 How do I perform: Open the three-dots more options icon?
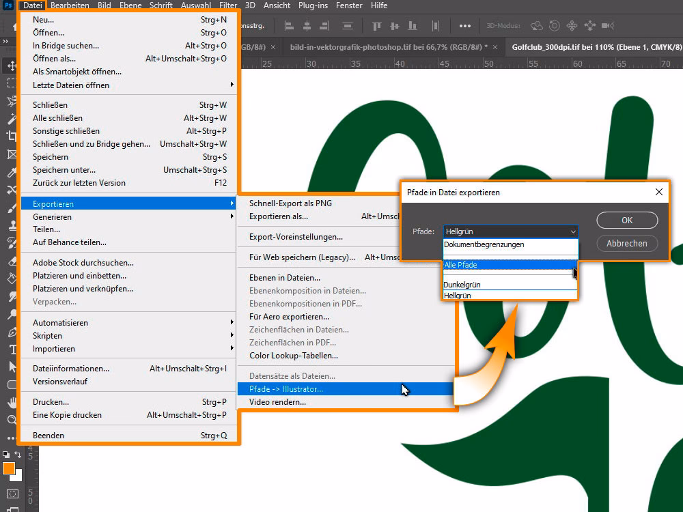tap(465, 26)
